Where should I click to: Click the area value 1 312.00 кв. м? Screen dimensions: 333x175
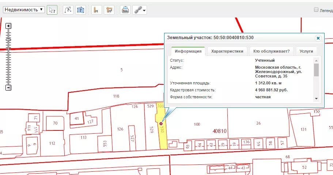tap(268, 83)
